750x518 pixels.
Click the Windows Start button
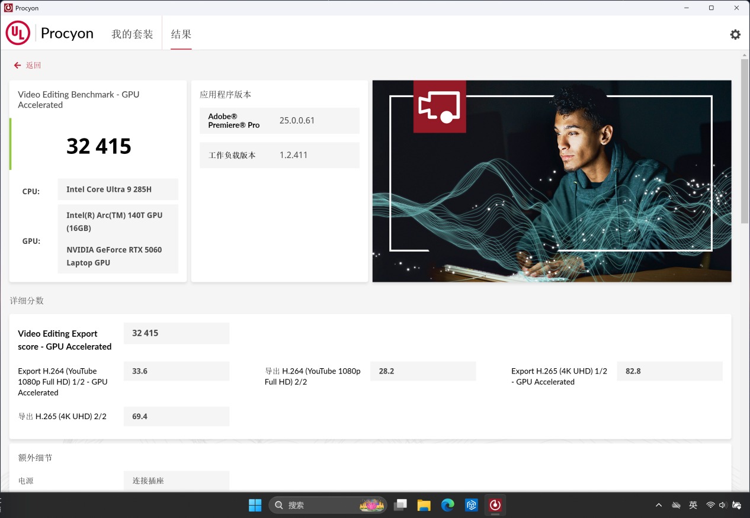(x=255, y=505)
